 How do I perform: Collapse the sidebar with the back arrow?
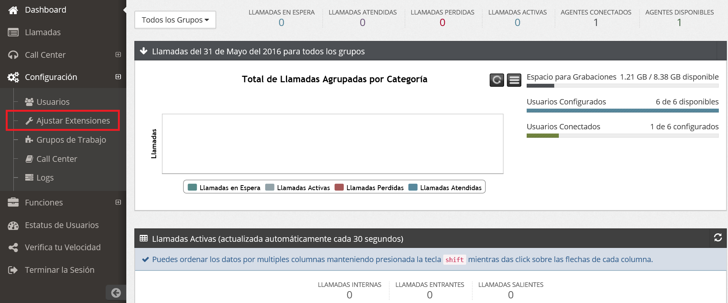116,293
